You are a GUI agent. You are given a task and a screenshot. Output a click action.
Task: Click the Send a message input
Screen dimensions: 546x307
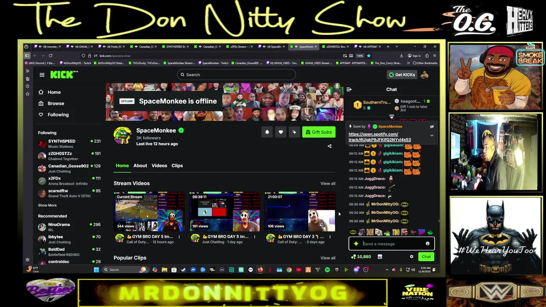(x=392, y=244)
